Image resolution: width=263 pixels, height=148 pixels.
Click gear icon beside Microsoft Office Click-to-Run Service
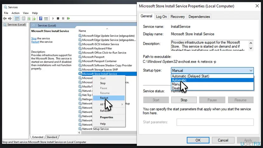pos(80,52)
